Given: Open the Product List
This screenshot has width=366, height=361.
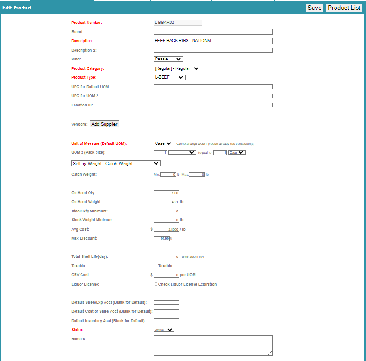Looking at the screenshot, I should (344, 8).
